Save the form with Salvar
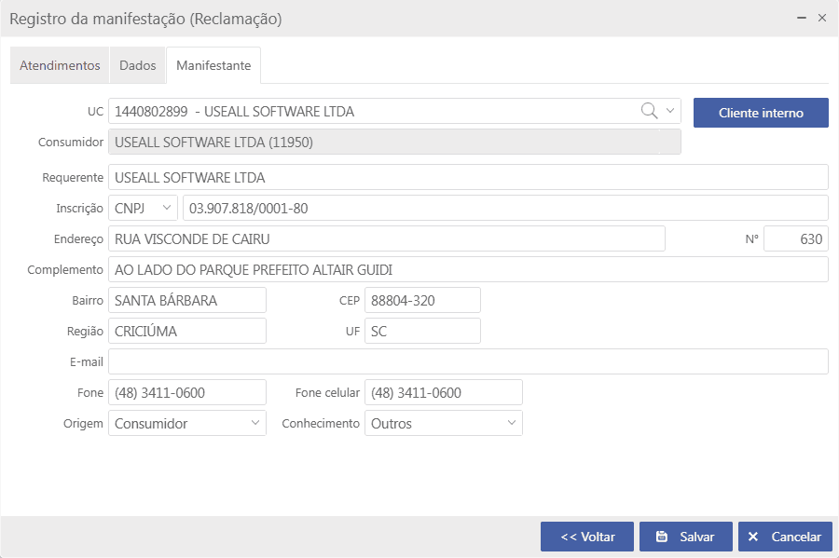839x558 pixels. click(686, 537)
